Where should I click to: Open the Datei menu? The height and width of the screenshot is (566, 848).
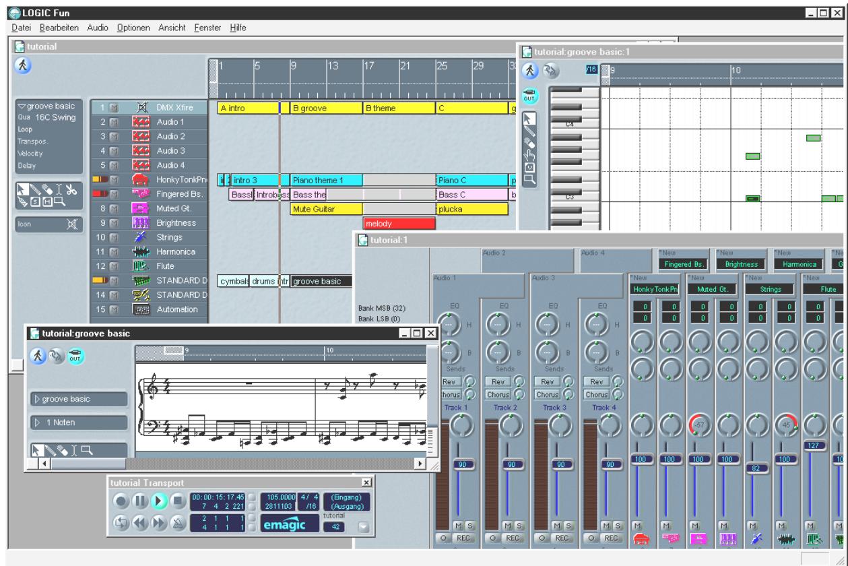[x=22, y=28]
